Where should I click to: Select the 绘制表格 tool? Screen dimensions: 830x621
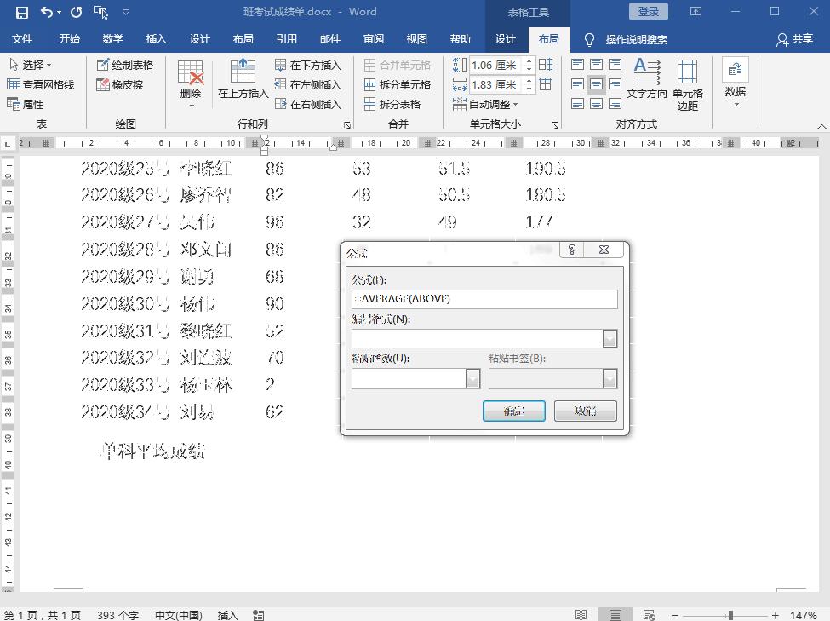click(x=125, y=65)
